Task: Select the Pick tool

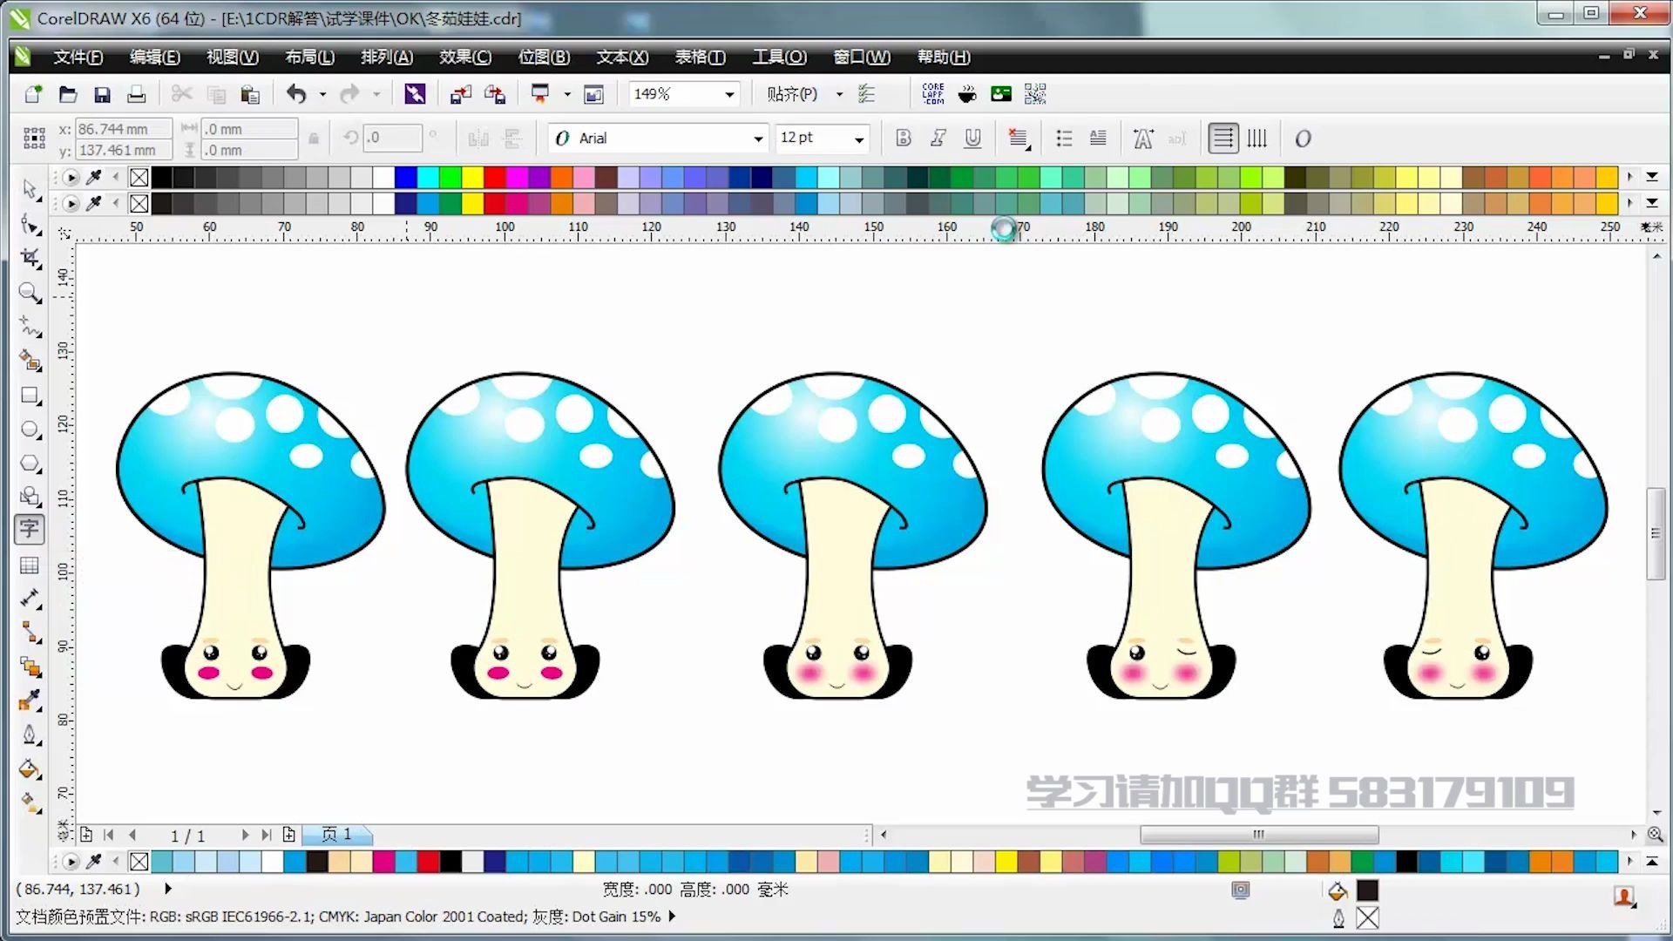Action: click(30, 189)
